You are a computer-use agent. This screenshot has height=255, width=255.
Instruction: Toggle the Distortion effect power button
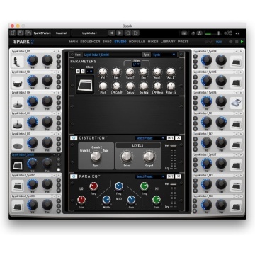click(x=74, y=138)
